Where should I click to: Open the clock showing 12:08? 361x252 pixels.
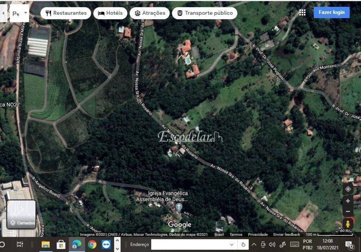[x=328, y=244]
